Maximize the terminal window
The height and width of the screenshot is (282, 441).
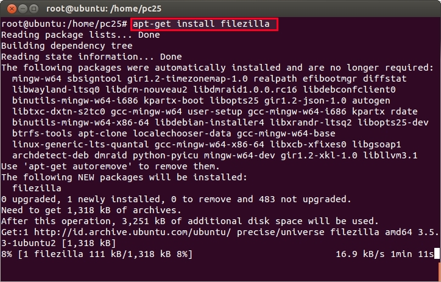point(33,7)
